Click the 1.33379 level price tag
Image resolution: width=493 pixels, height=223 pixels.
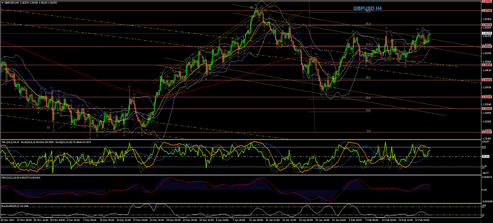point(486,97)
